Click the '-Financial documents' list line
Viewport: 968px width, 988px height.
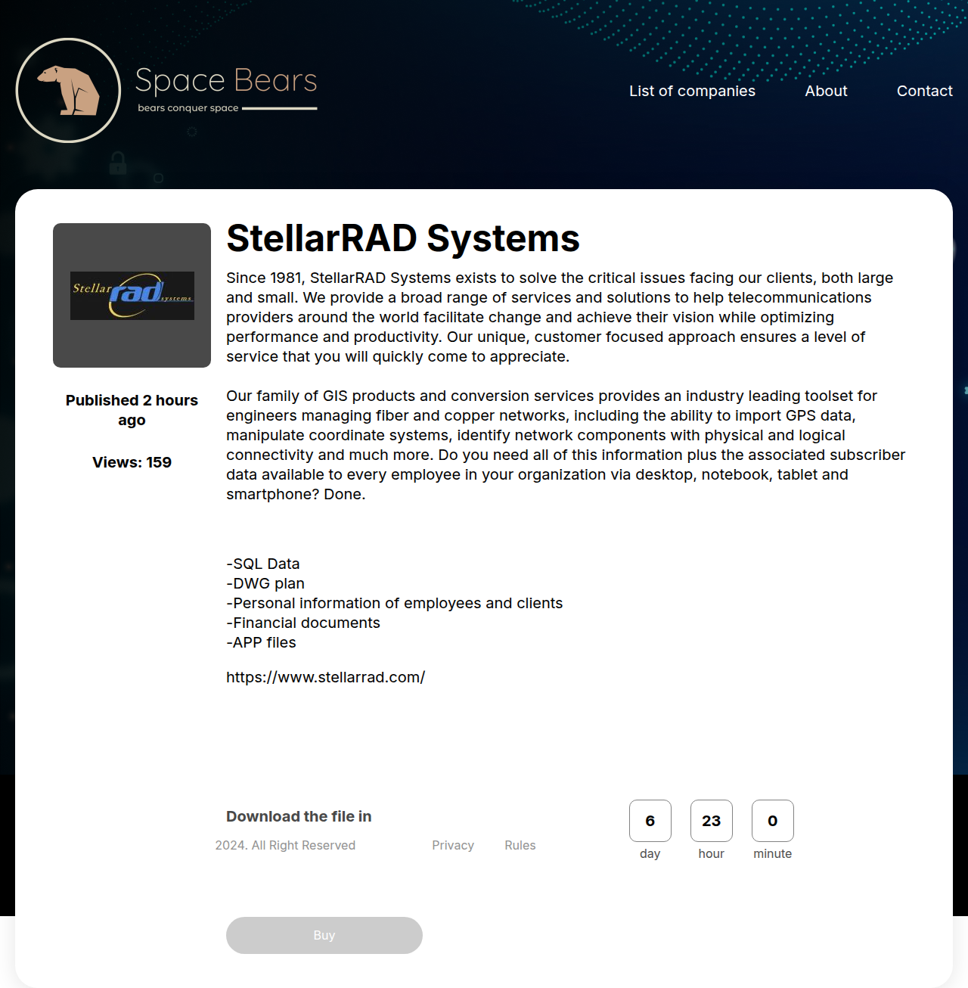(x=303, y=623)
